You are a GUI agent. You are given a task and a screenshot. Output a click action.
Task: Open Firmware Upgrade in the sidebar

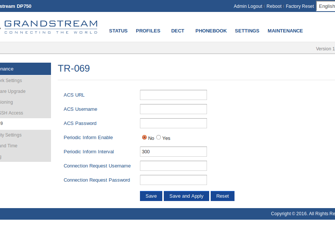pyautogui.click(x=13, y=91)
